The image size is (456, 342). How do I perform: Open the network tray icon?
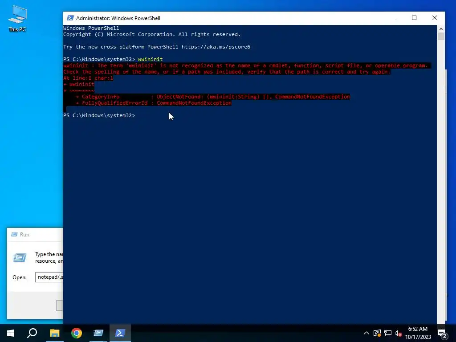click(388, 333)
